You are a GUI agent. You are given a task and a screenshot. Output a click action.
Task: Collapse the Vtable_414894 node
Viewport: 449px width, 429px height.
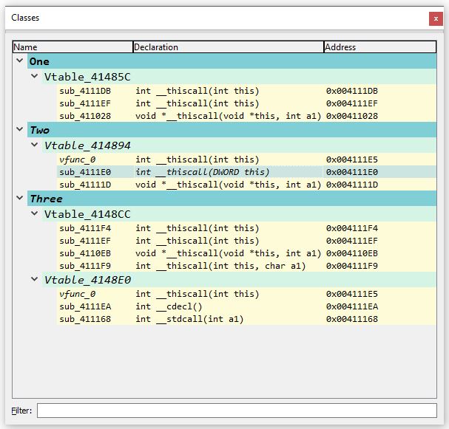point(34,145)
